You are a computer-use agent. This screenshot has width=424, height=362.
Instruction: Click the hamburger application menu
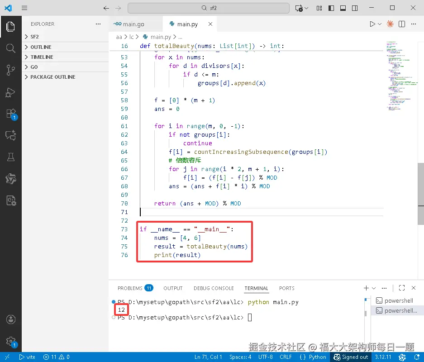pos(24,8)
